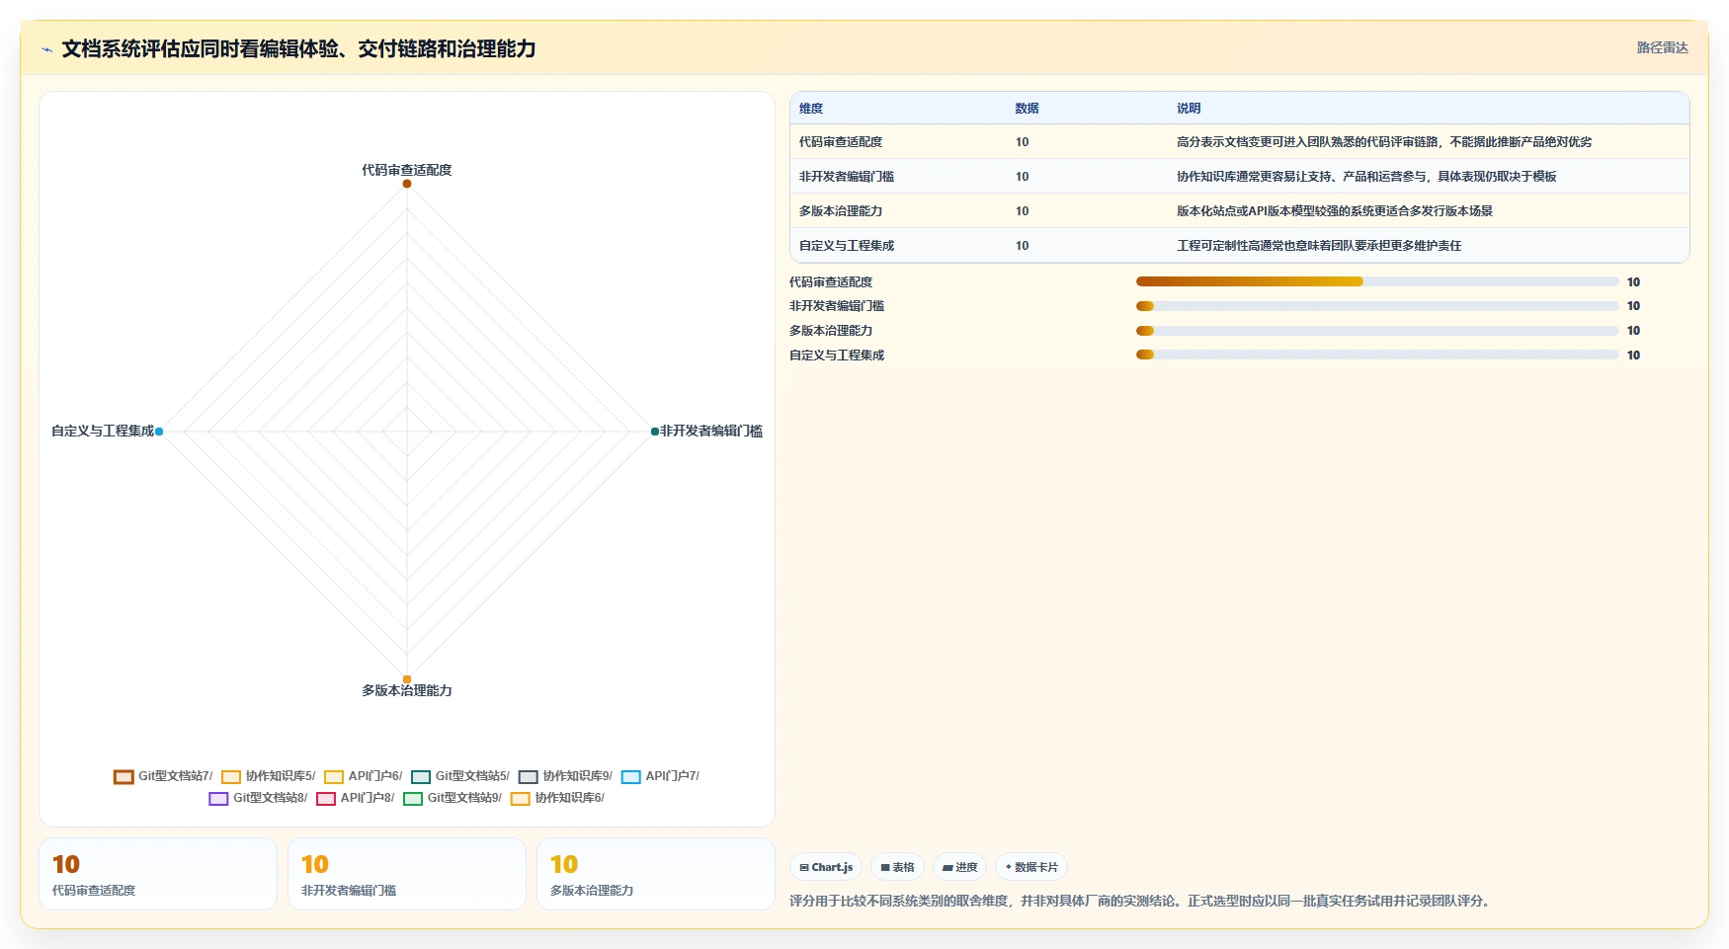Click the 数据卡片 chip
Image resolution: width=1729 pixels, height=949 pixels.
tap(1031, 868)
